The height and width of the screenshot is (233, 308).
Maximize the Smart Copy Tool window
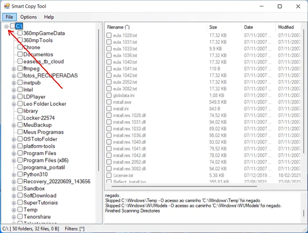pyautogui.click(x=280, y=6)
